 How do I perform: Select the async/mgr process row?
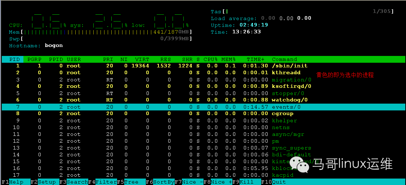coord(203,134)
